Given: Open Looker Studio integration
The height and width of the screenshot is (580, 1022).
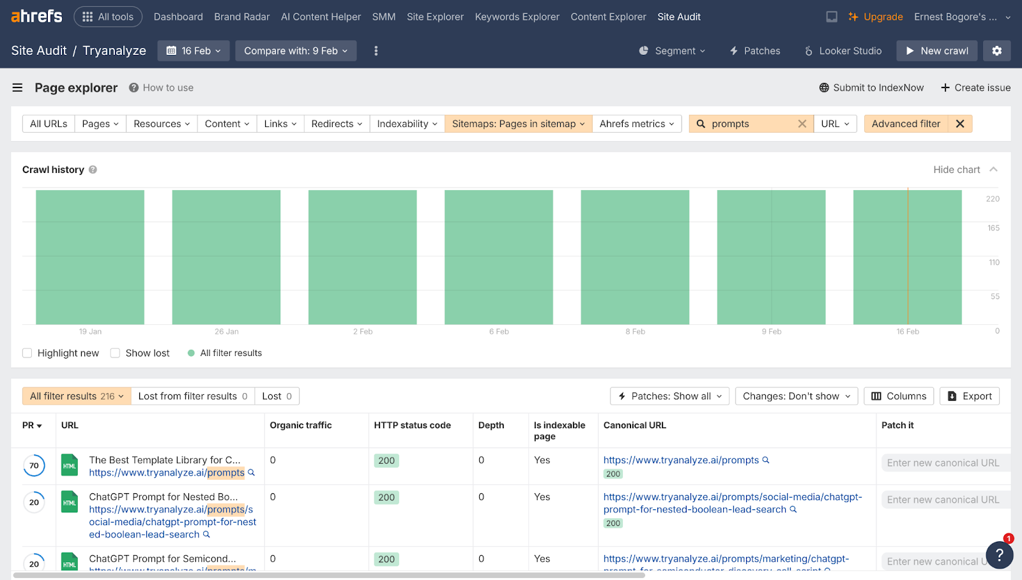Looking at the screenshot, I should click(843, 50).
